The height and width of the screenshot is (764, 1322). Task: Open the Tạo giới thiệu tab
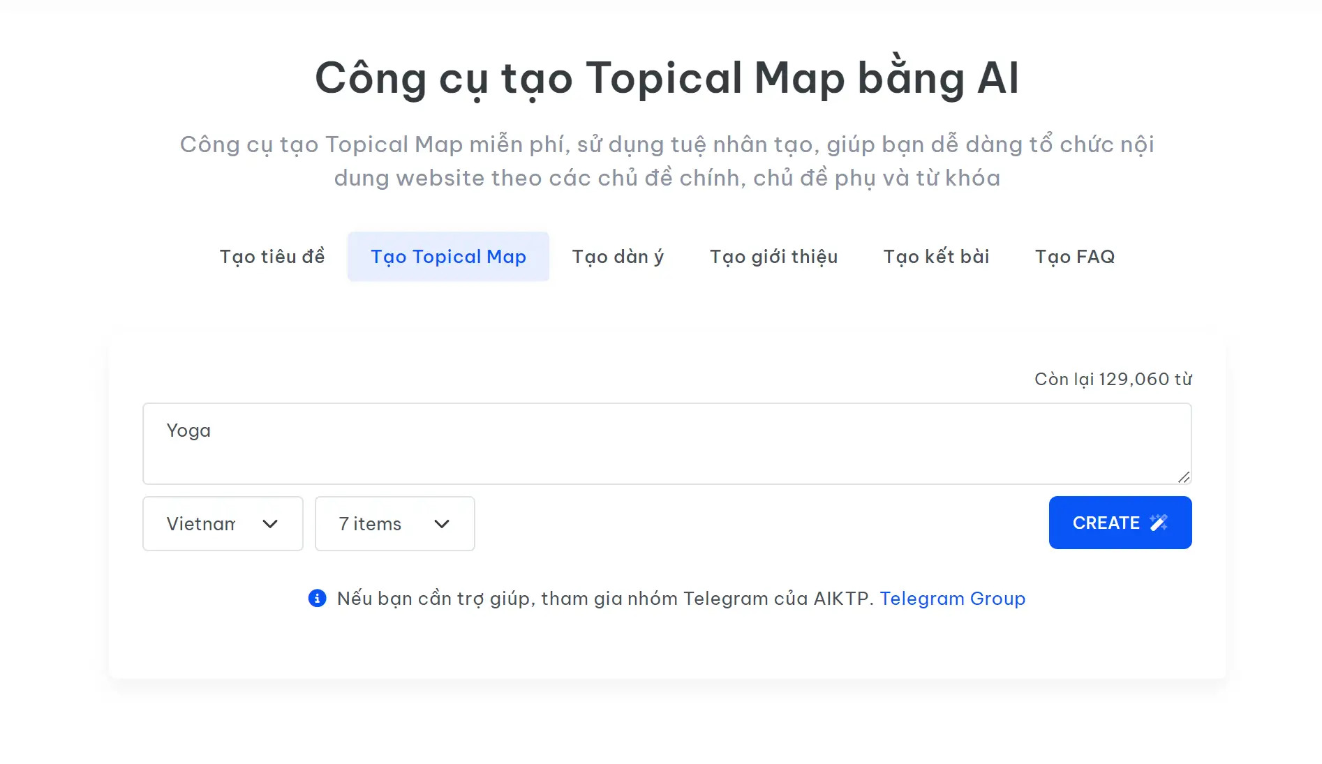(773, 257)
